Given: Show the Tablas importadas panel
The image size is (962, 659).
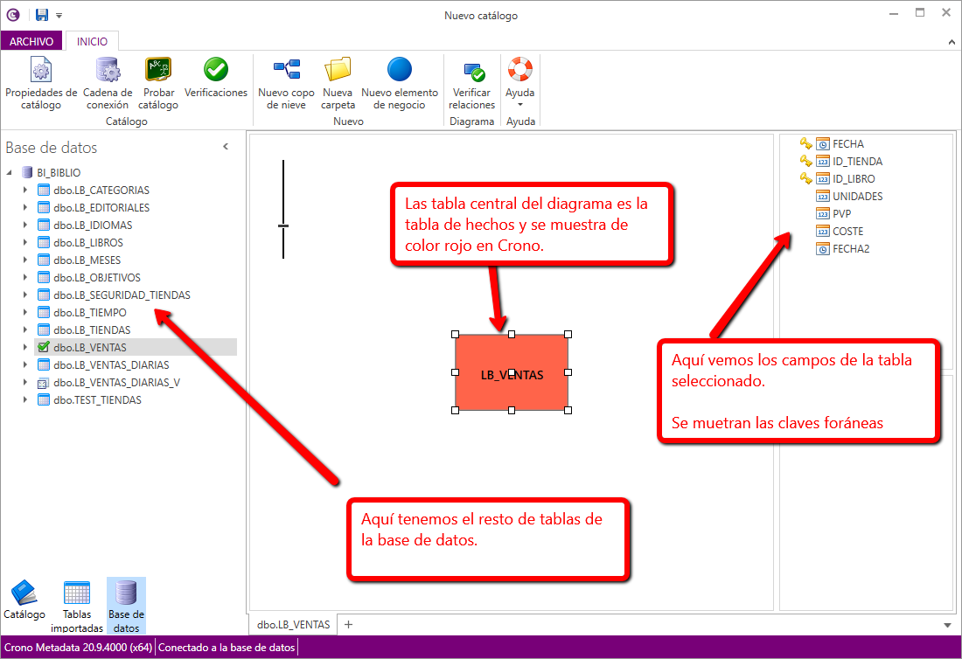Looking at the screenshot, I should pyautogui.click(x=77, y=603).
